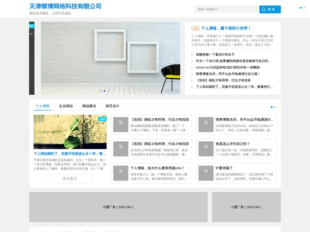
Task: Select second carousel indicator dot
Action: [105, 91]
